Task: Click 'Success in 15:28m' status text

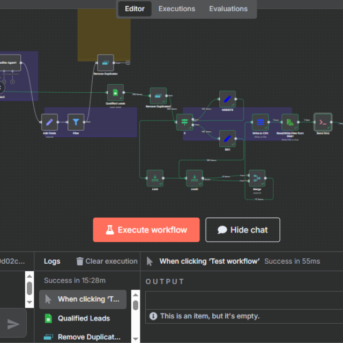Action: click(75, 280)
